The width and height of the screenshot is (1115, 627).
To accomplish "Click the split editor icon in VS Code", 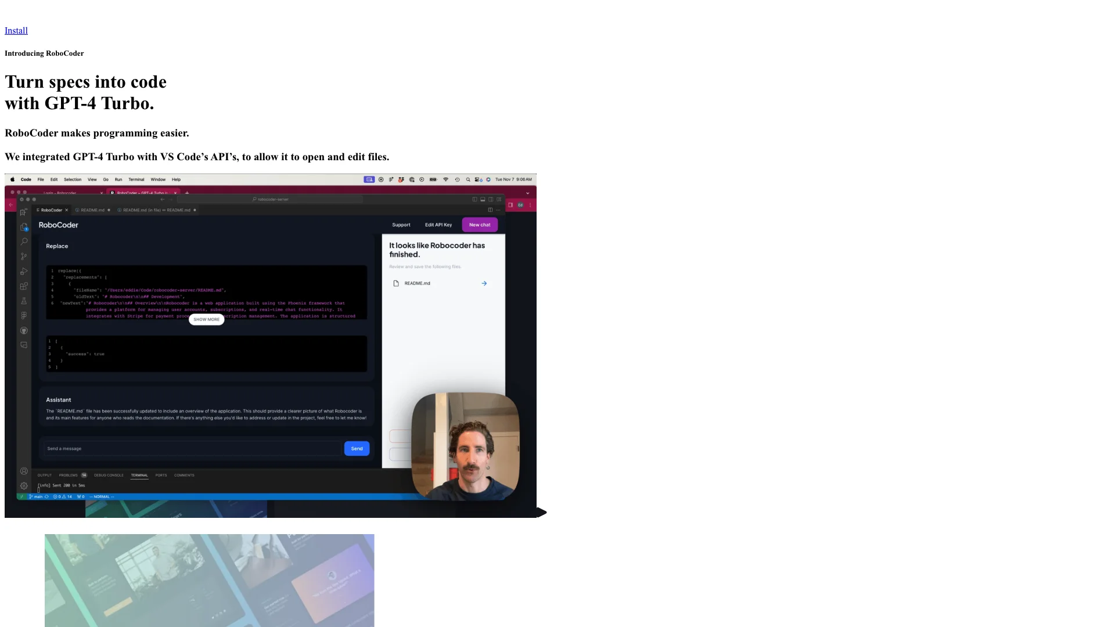I will pyautogui.click(x=490, y=210).
